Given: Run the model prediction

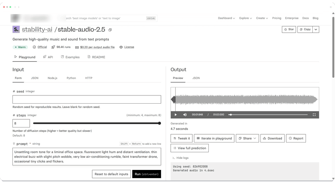Looking at the screenshot, I should coord(147,174).
